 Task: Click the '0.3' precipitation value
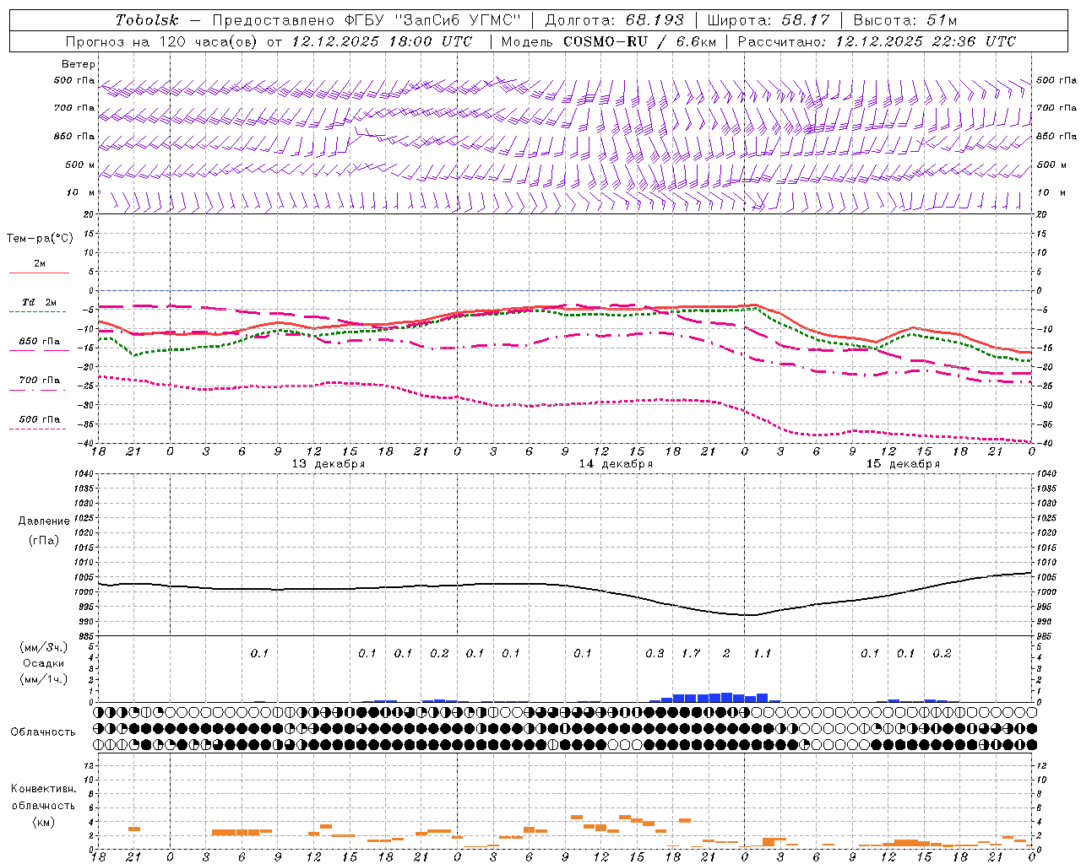coord(655,654)
